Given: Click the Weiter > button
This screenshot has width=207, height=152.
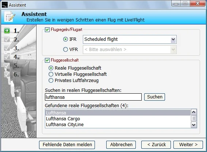Looking at the screenshot, I should click(x=188, y=145).
